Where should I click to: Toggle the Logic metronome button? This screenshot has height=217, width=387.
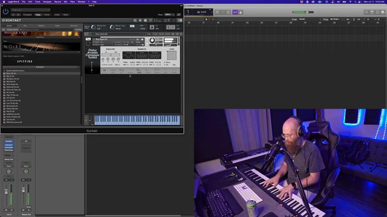point(241,12)
